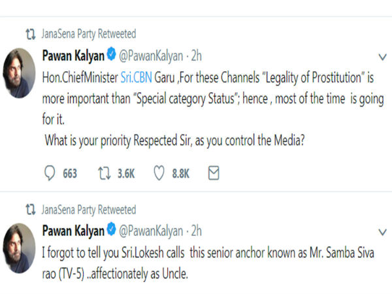This screenshot has height=294, width=392.
Task: Open the second tweet's dropdown chevron
Action: [382, 233]
